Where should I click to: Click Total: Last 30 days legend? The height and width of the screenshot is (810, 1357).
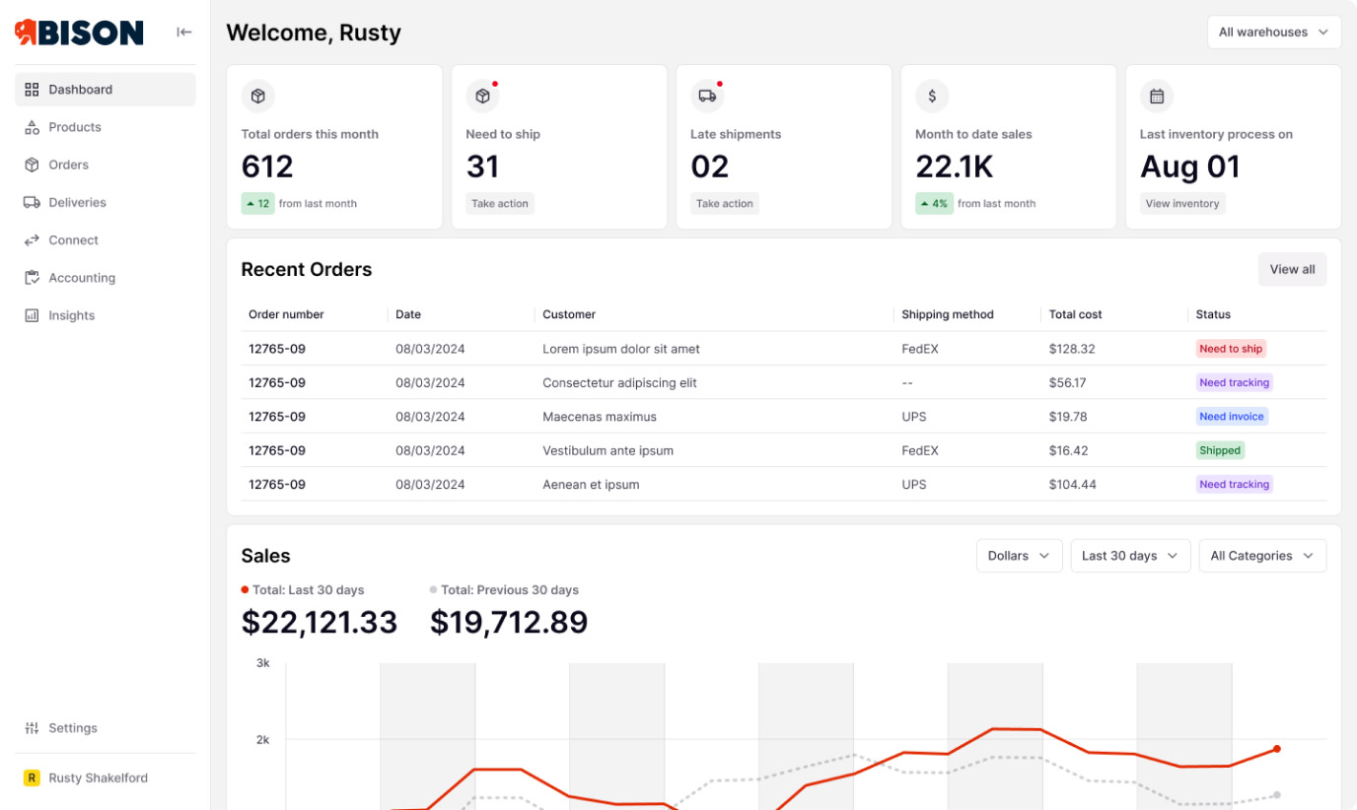303,590
